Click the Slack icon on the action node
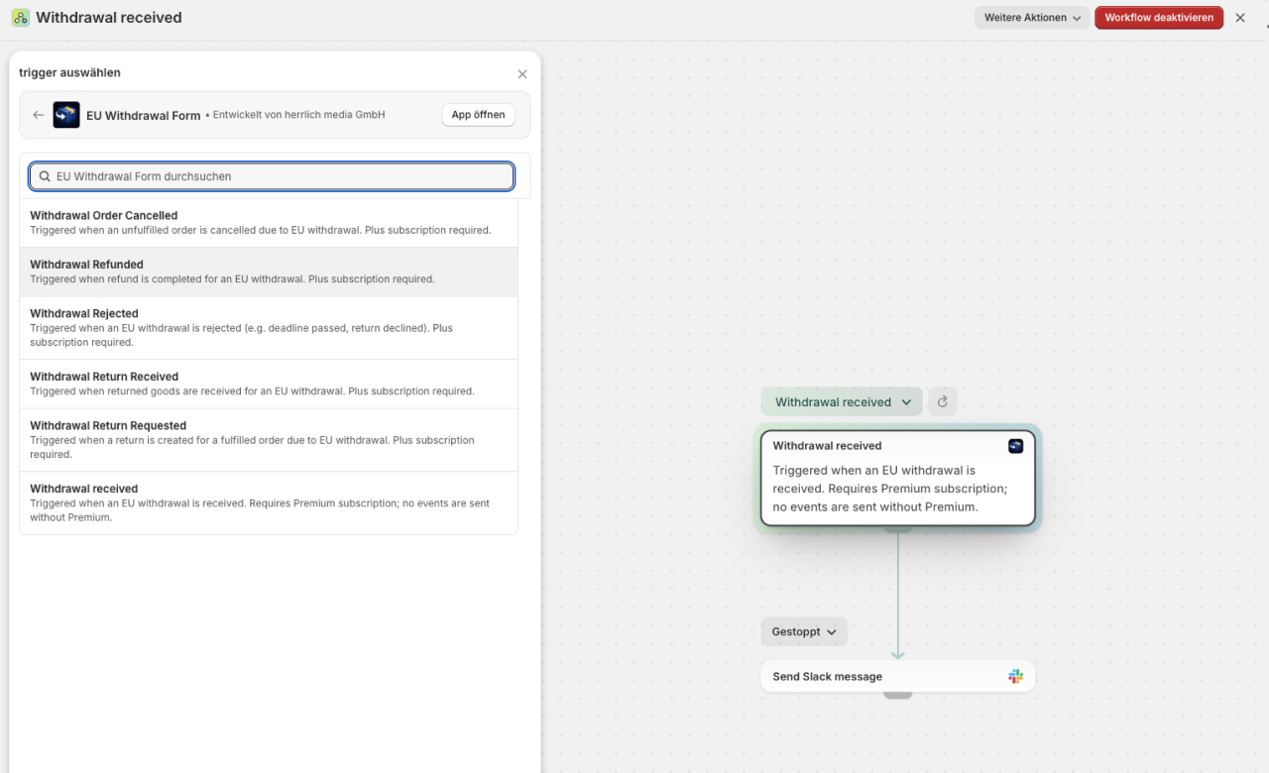This screenshot has width=1269, height=773. [x=1015, y=677]
